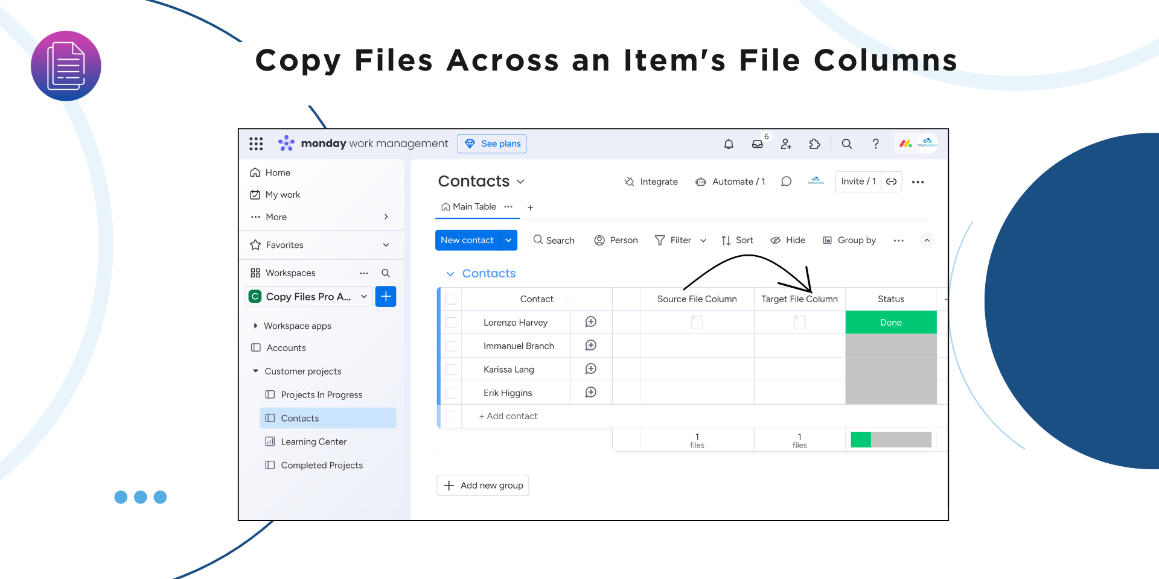The width and height of the screenshot is (1159, 579).
Task: Open the inbox tray icon
Action: pos(758,144)
